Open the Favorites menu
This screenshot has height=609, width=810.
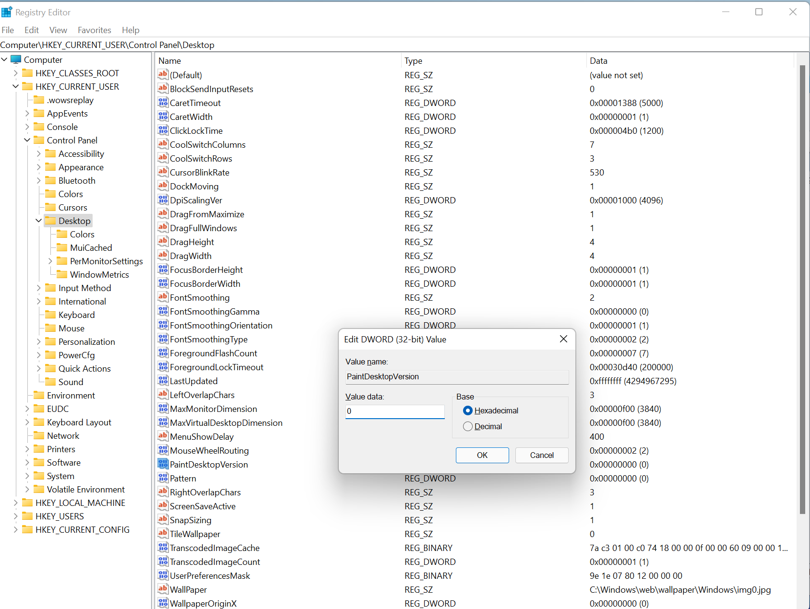tap(95, 30)
